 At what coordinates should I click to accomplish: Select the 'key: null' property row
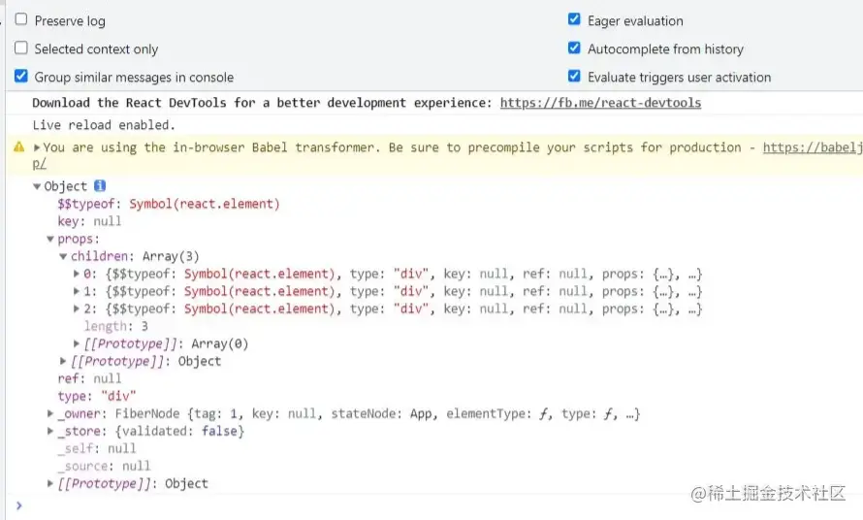point(89,221)
